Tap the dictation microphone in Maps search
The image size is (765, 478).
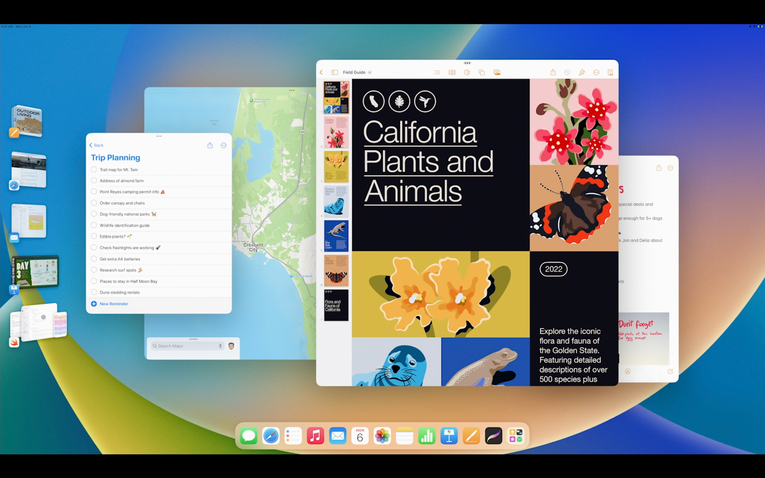(220, 346)
